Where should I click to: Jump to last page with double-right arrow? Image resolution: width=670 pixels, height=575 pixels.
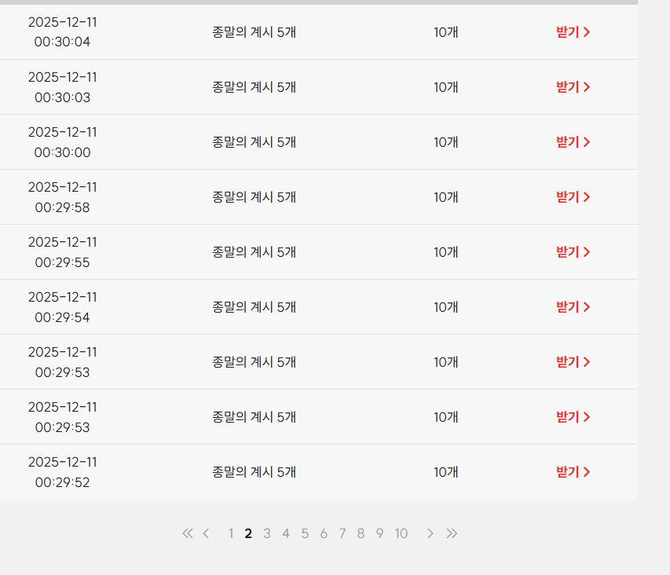[x=452, y=533]
